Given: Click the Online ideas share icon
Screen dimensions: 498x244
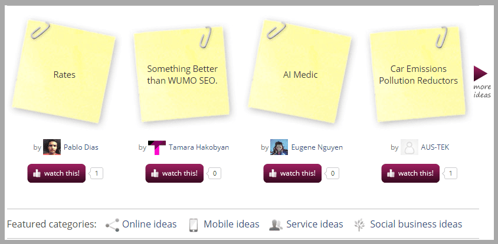Looking at the screenshot, I should (112, 225).
